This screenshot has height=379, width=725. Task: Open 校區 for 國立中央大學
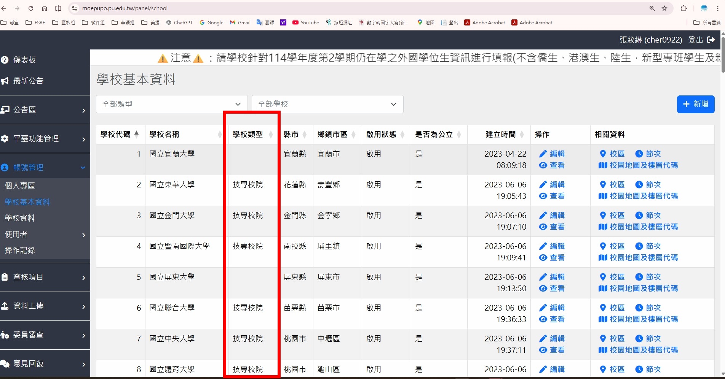(612, 338)
